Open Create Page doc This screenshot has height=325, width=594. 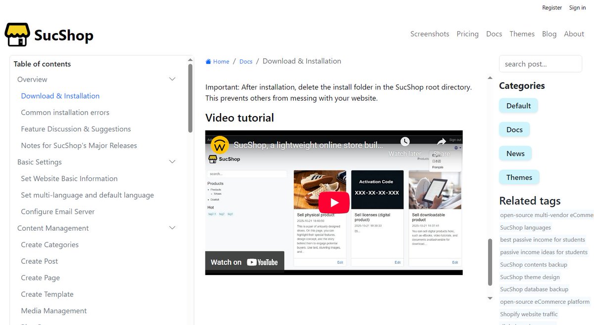pyautogui.click(x=40, y=278)
